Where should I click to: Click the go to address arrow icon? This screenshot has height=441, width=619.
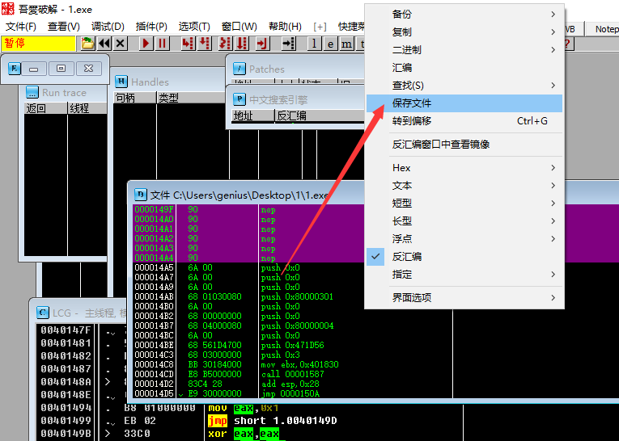pyautogui.click(x=289, y=44)
